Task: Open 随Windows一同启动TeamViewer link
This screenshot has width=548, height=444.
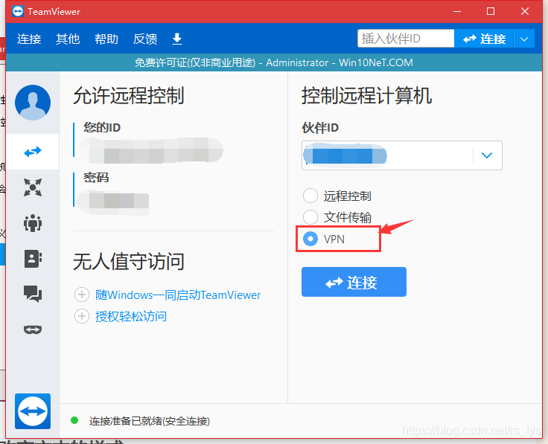Action: (x=178, y=295)
